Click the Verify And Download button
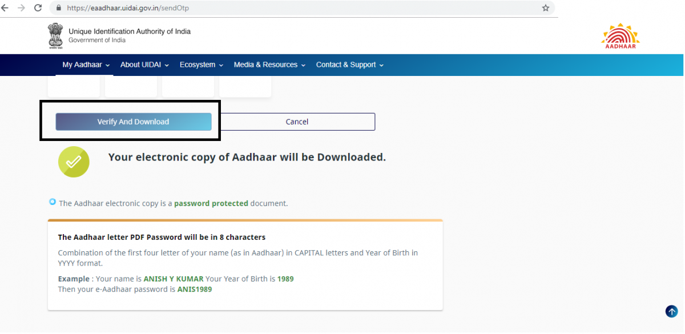685x334 pixels. [134, 122]
